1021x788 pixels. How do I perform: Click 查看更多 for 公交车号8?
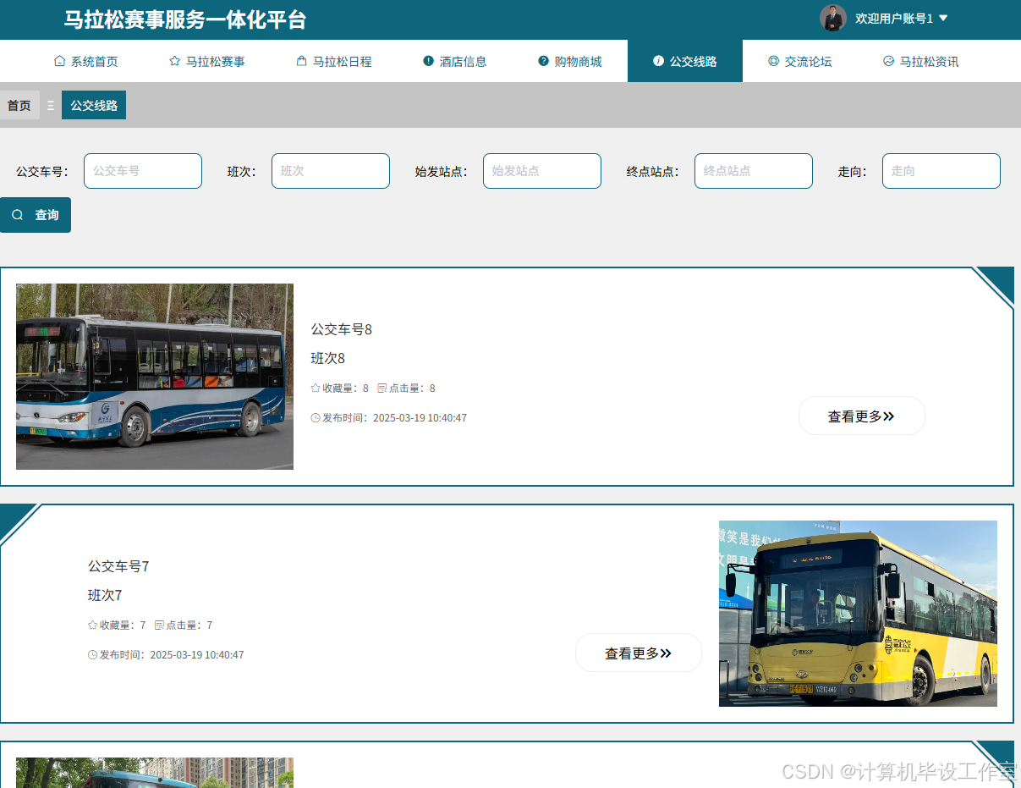coord(862,416)
